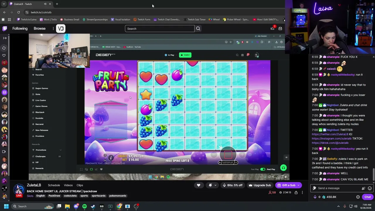Click the chat scrollbar thumb

pyautogui.click(x=374, y=175)
